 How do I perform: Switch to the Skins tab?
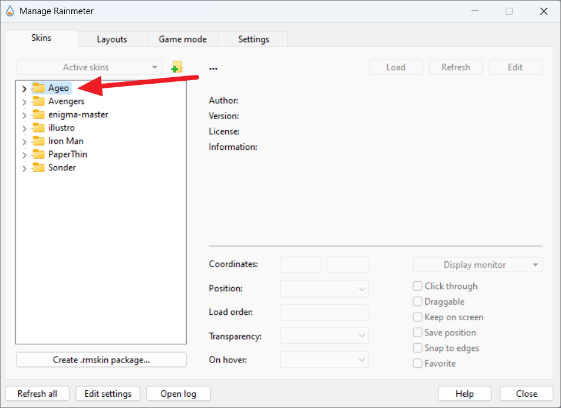click(41, 38)
